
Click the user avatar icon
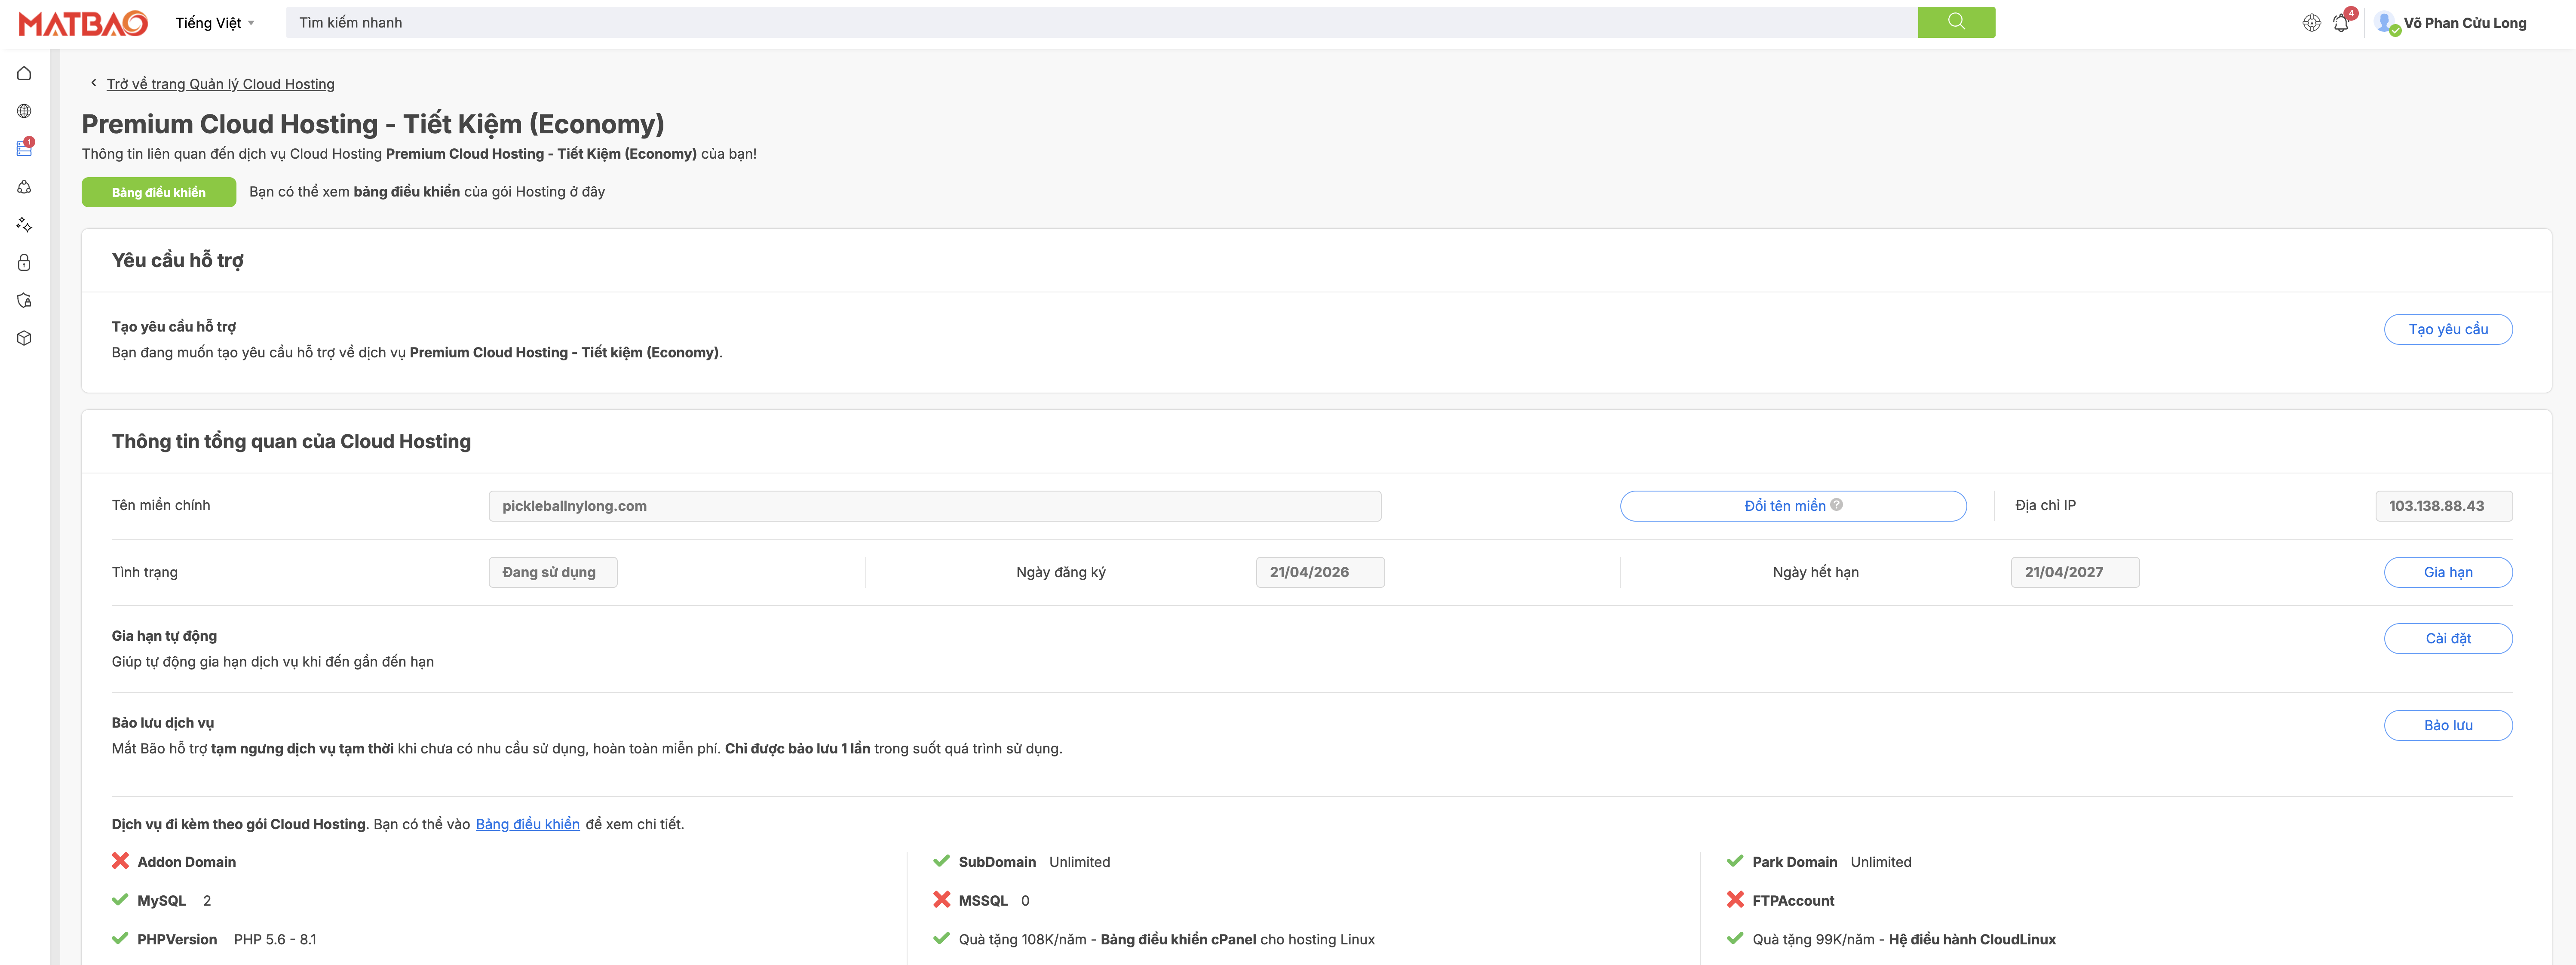2386,22
